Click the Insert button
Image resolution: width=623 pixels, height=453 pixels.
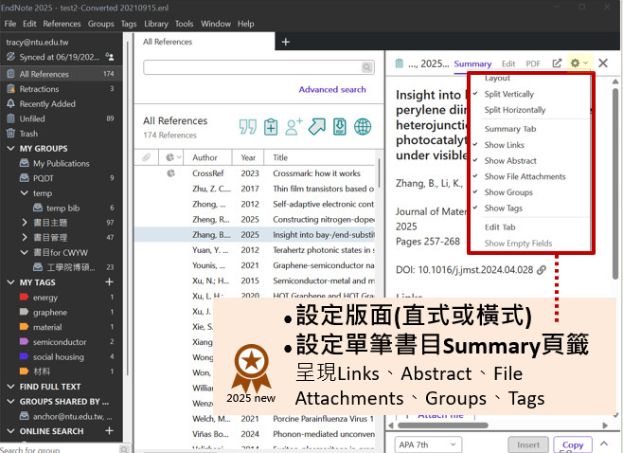[528, 444]
